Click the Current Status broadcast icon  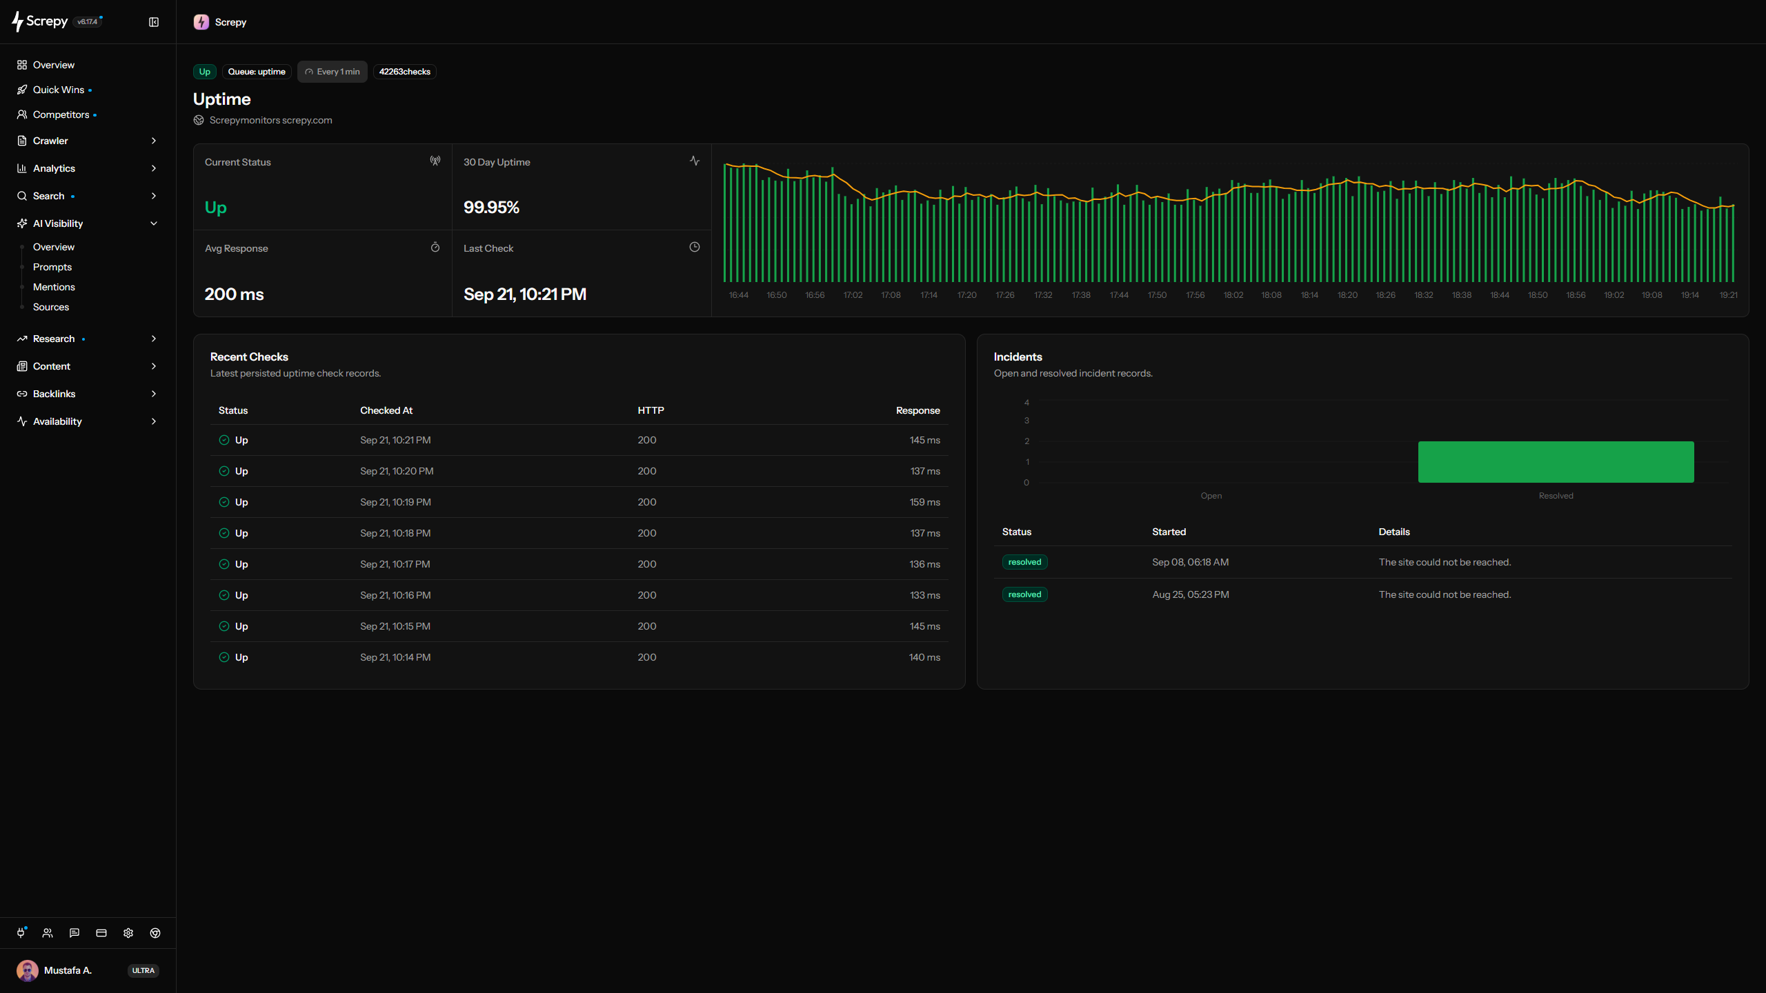point(435,161)
